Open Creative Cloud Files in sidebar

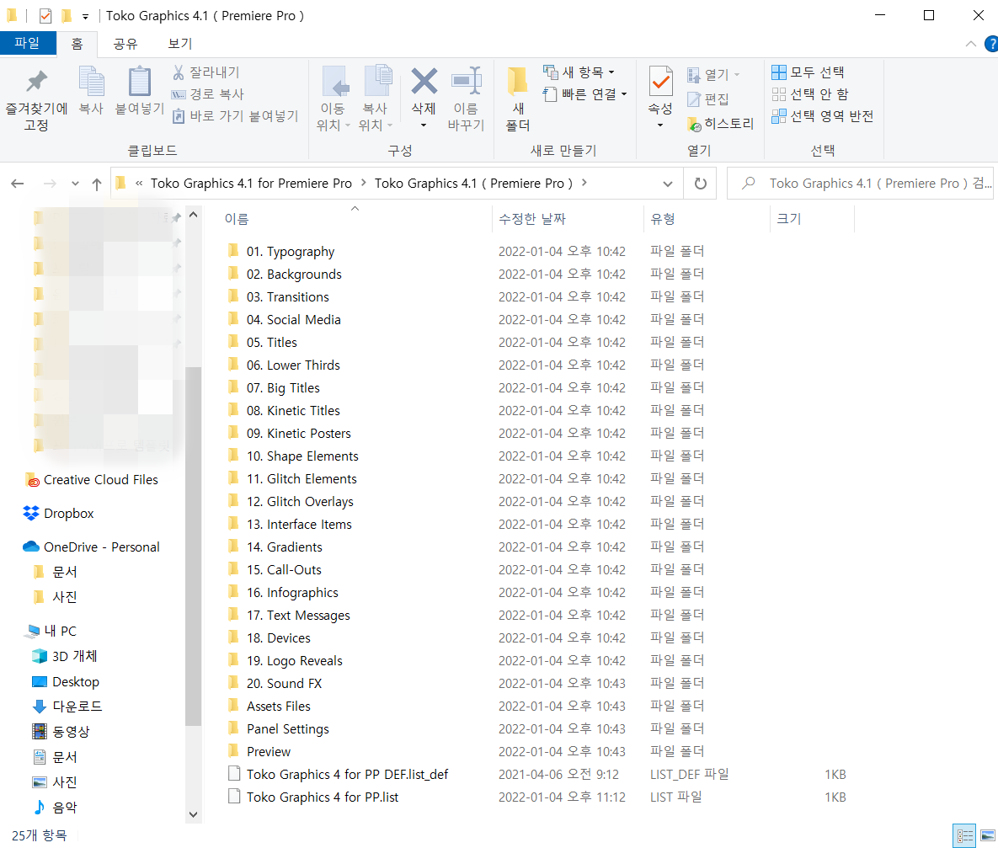[x=92, y=480]
